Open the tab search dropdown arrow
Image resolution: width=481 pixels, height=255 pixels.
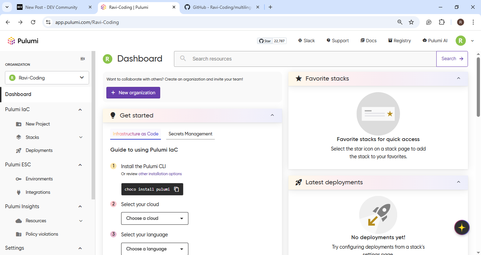pyautogui.click(x=7, y=7)
